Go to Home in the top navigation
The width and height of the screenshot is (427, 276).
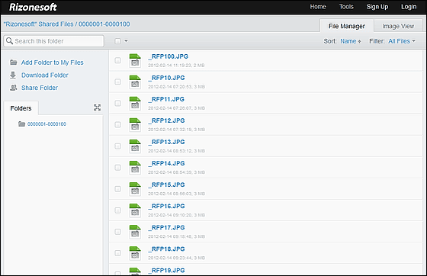click(318, 7)
